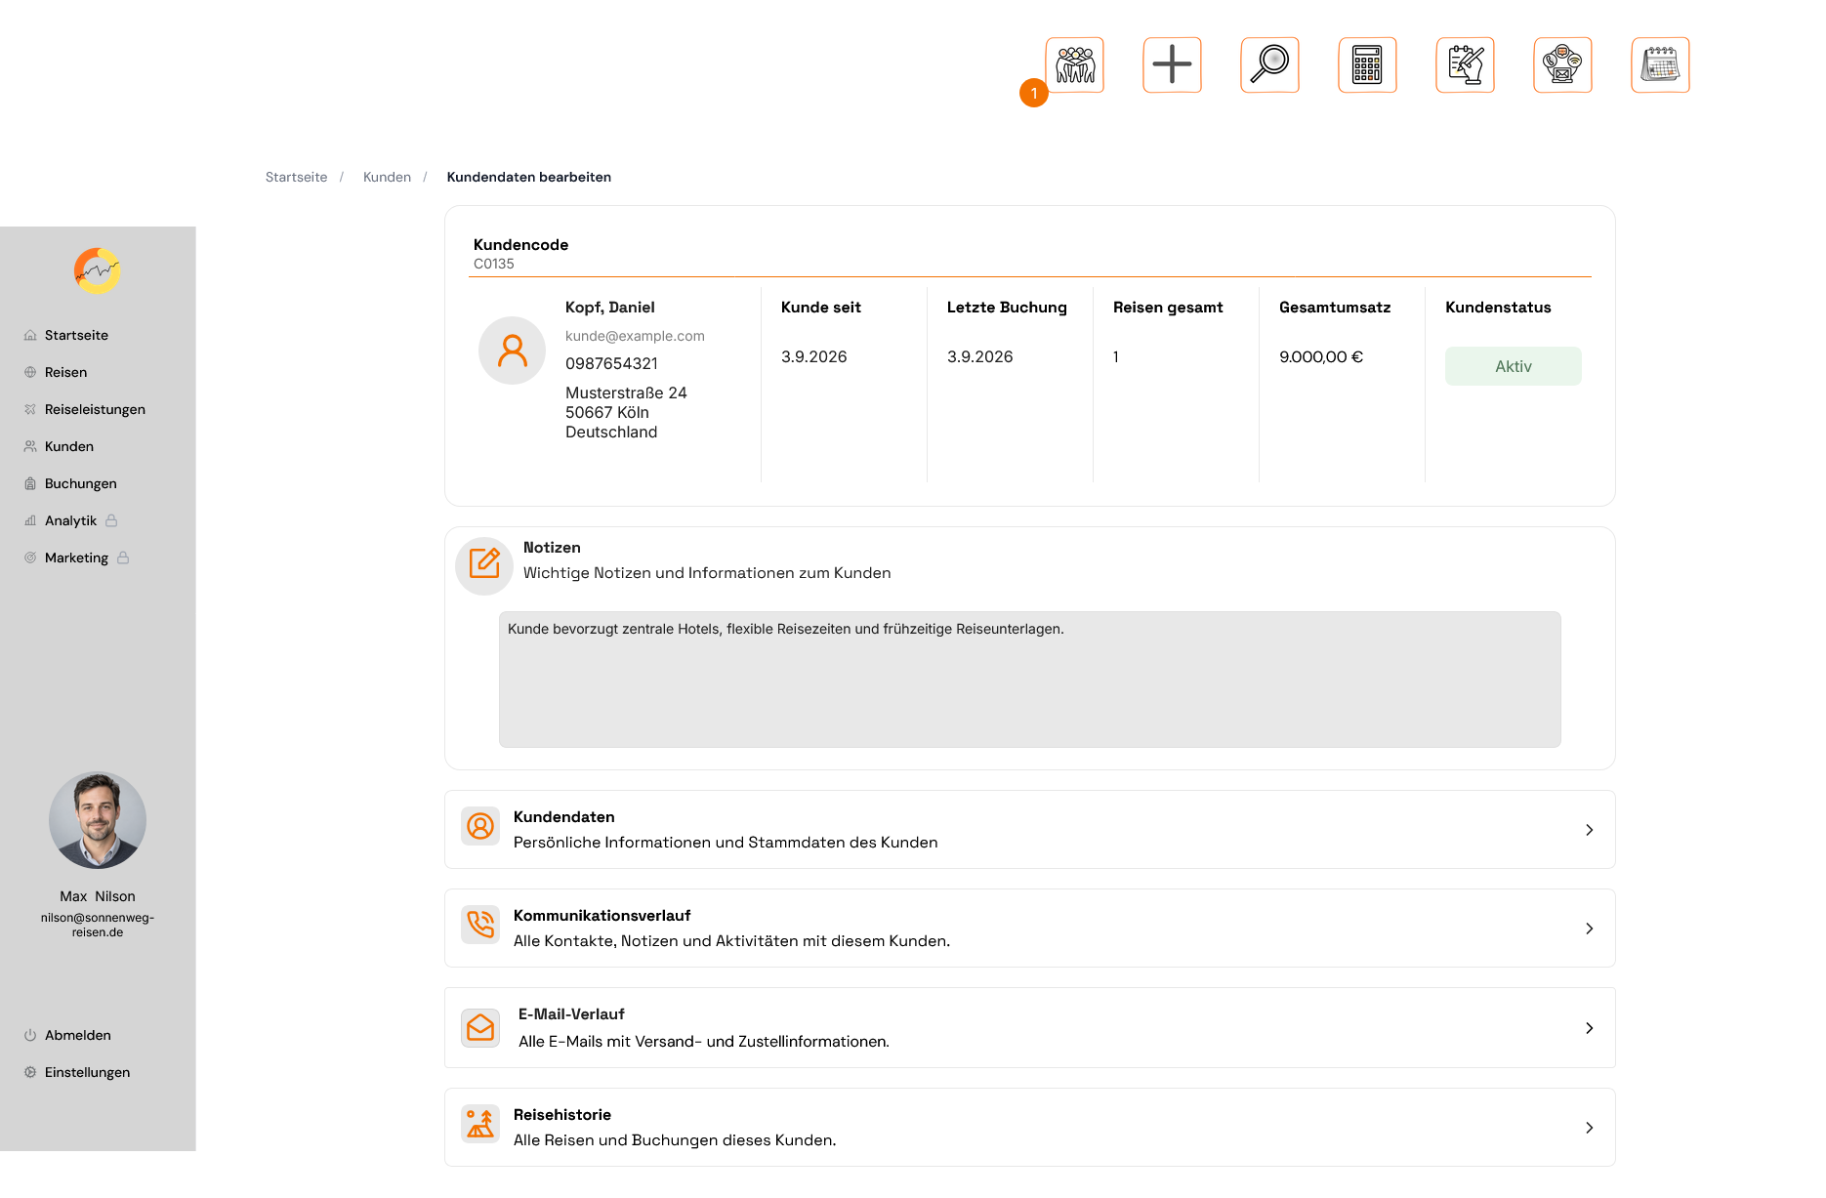Image resolution: width=1826 pixels, height=1198 pixels.
Task: Click the customer code C0135
Action: pyautogui.click(x=494, y=264)
